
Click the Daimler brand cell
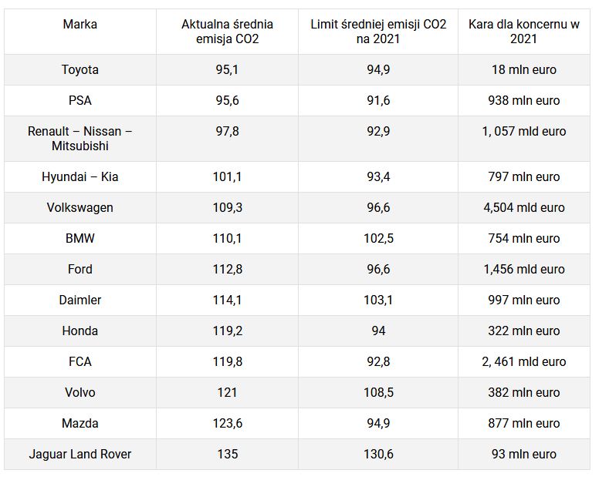coord(80,300)
